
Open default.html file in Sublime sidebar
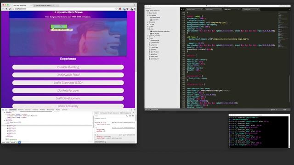(156, 17)
